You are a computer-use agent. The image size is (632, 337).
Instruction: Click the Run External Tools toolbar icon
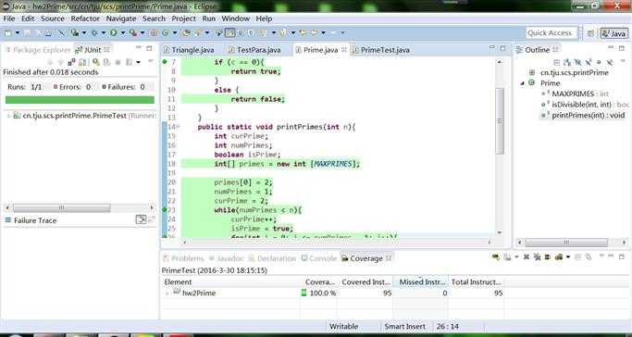(132, 32)
